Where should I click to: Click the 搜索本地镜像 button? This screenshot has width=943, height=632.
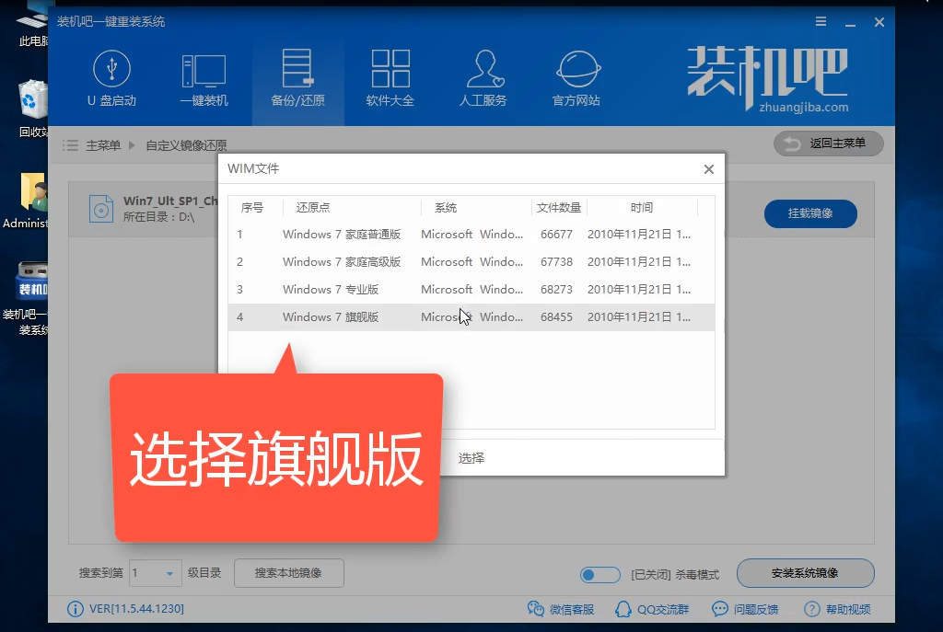click(288, 573)
